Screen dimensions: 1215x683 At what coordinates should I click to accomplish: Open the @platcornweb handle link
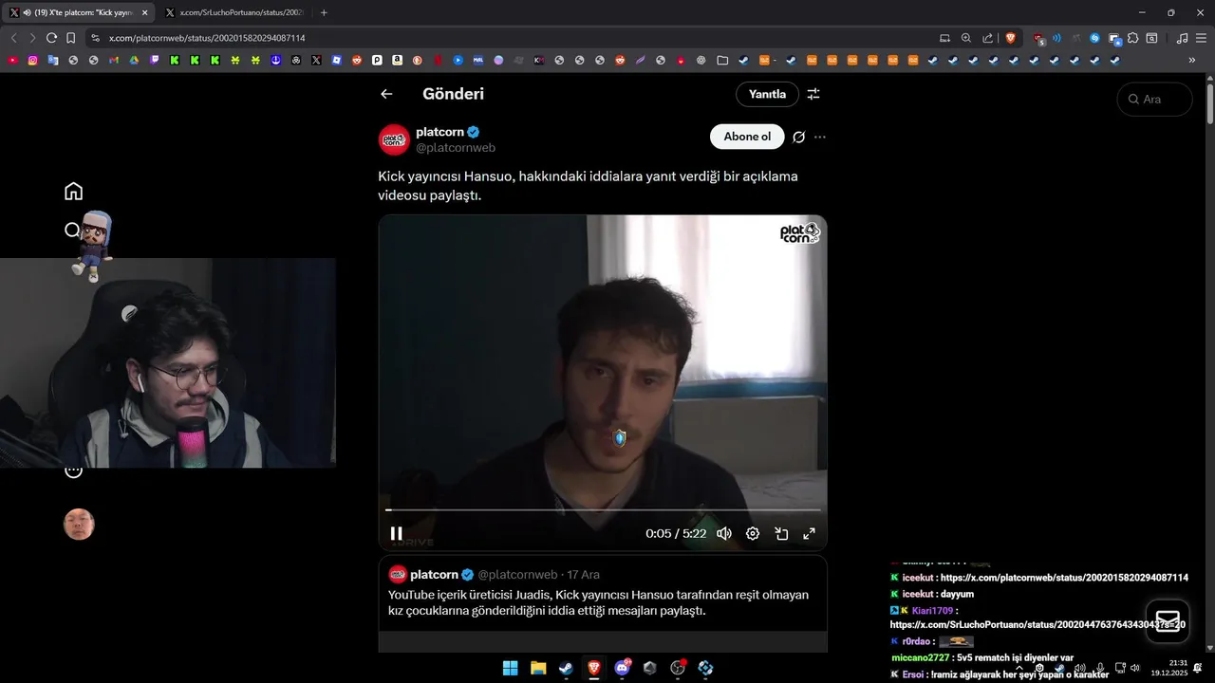(x=456, y=148)
